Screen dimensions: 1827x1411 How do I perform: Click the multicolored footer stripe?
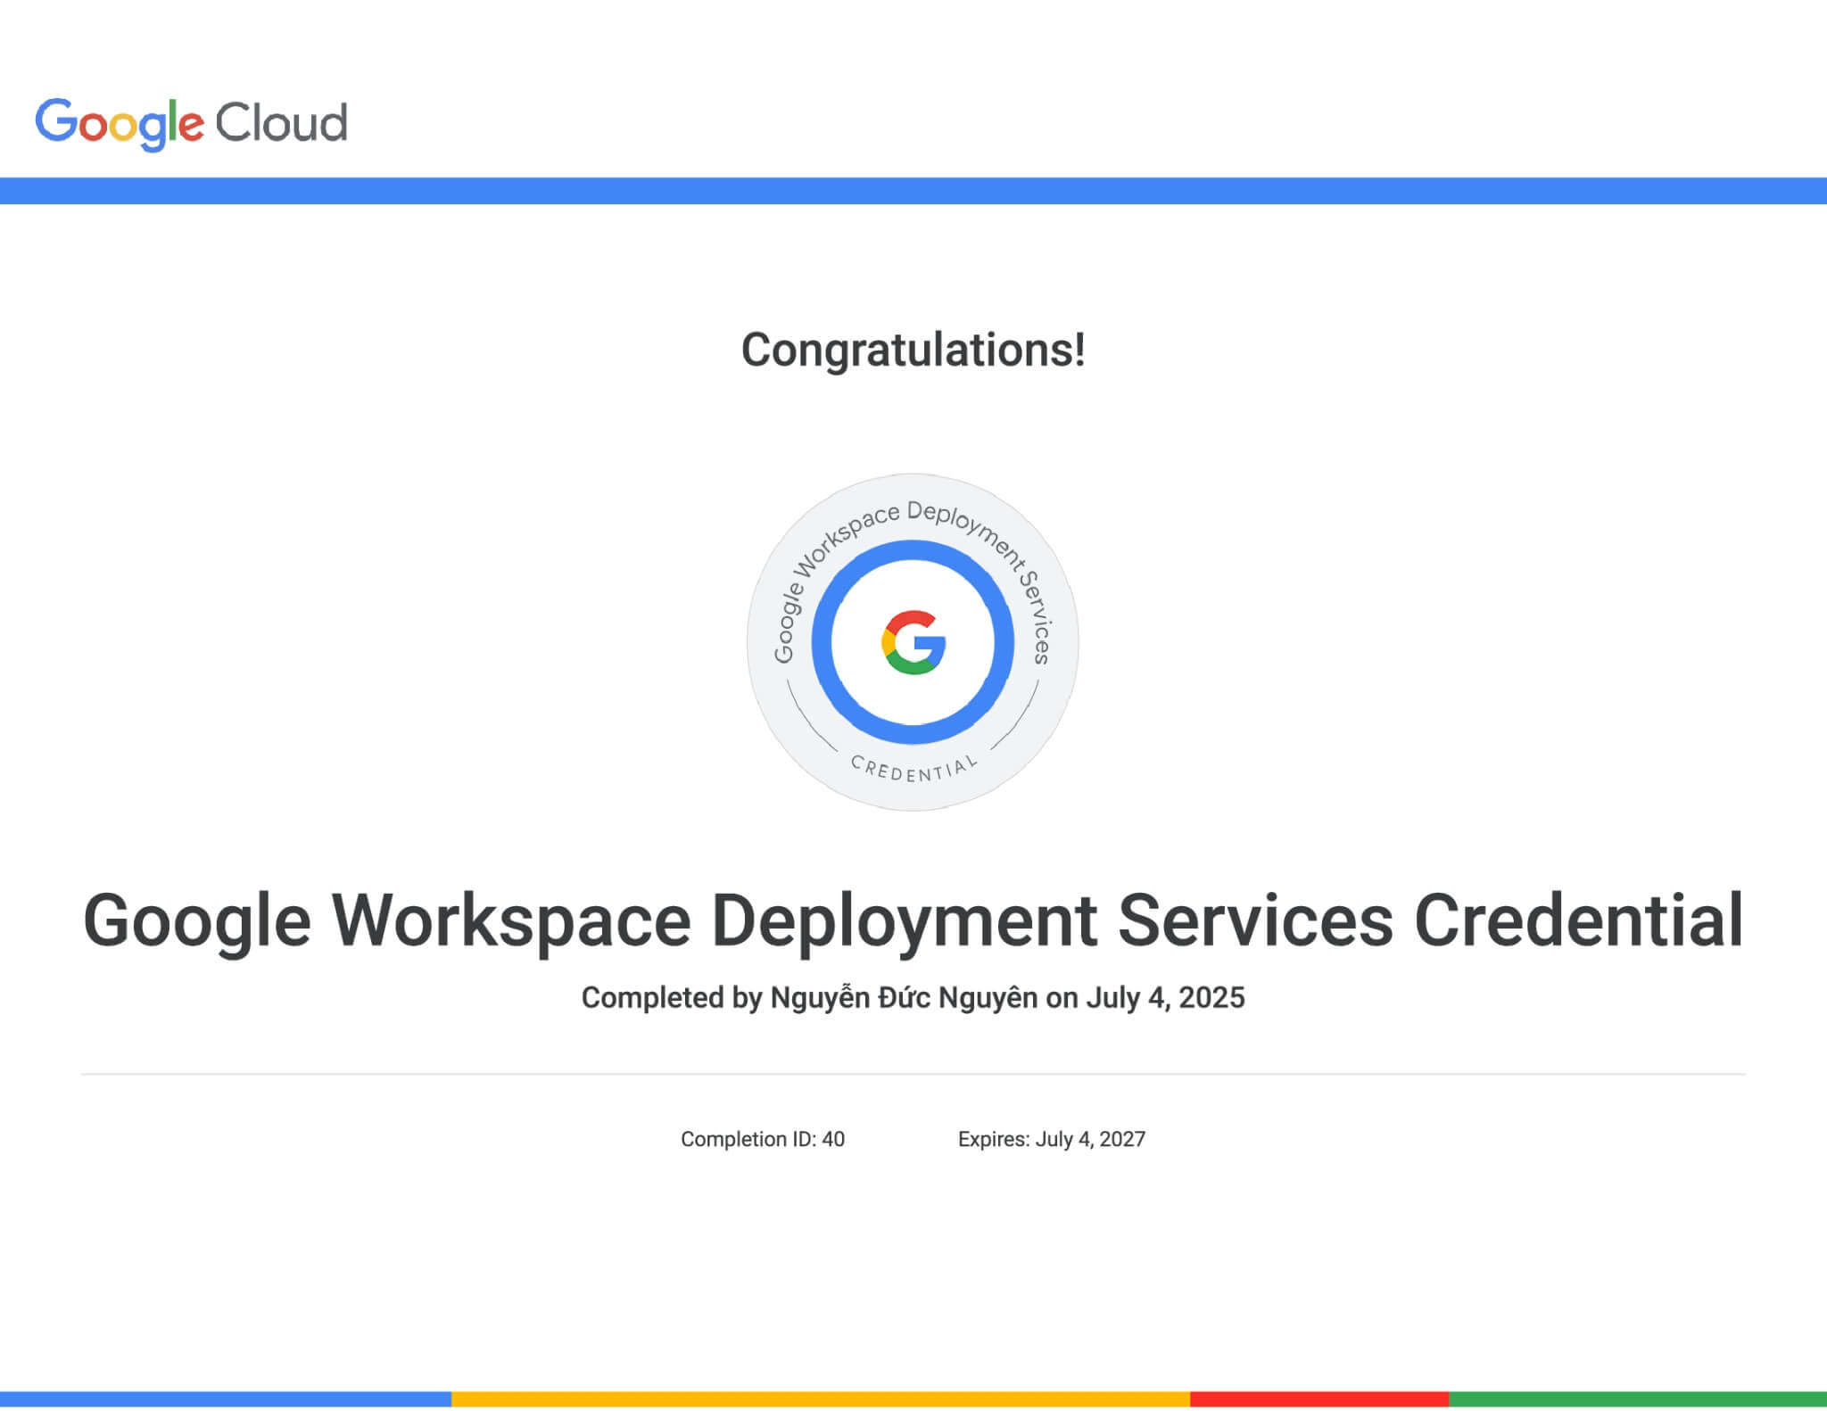[913, 1401]
